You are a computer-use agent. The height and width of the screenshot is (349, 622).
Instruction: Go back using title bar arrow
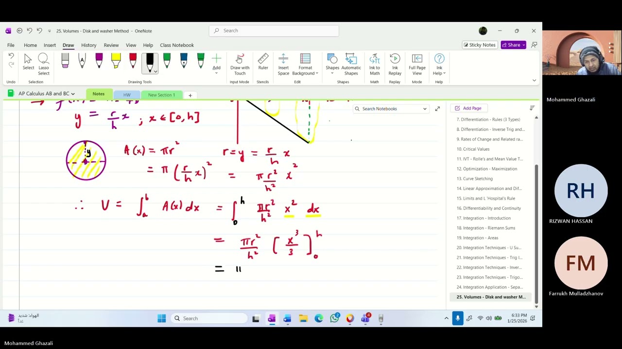click(x=19, y=31)
